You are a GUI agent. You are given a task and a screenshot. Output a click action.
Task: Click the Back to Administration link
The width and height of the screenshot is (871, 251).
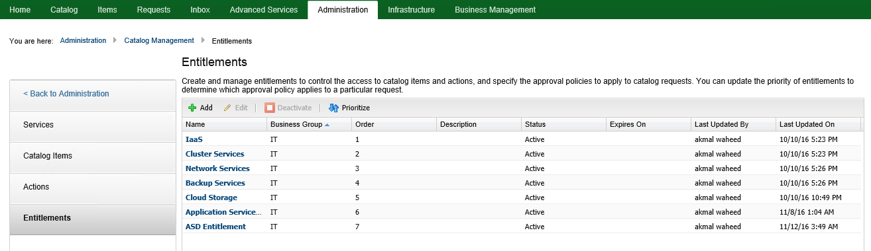66,94
